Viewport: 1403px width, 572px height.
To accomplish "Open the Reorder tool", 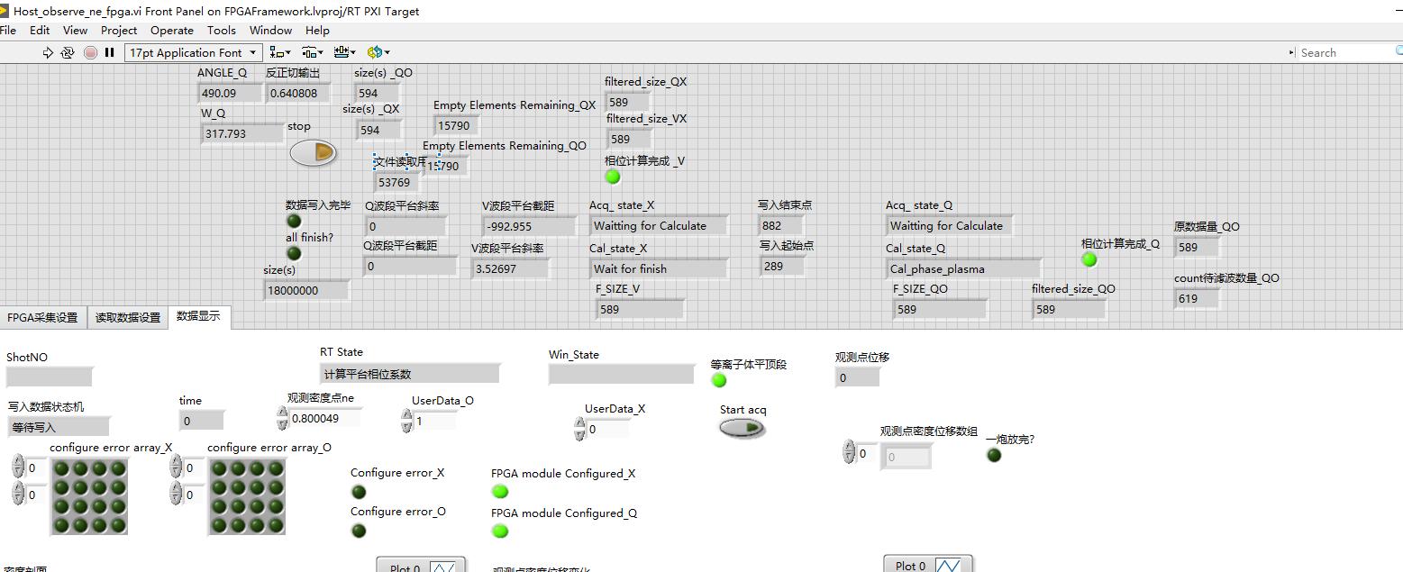I will pyautogui.click(x=378, y=53).
